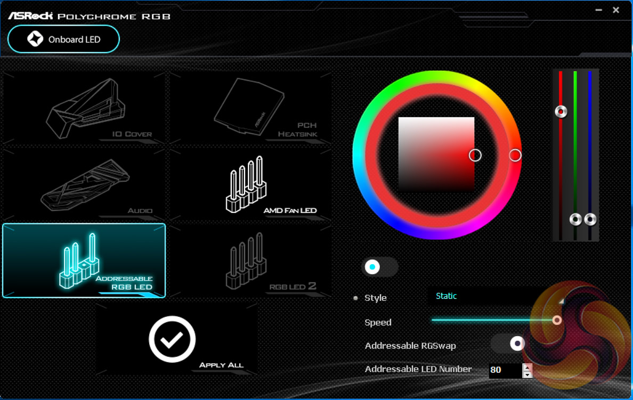Viewport: 633px width, 400px height.
Task: Select the PCH Heatsink LED zone
Action: (250, 108)
